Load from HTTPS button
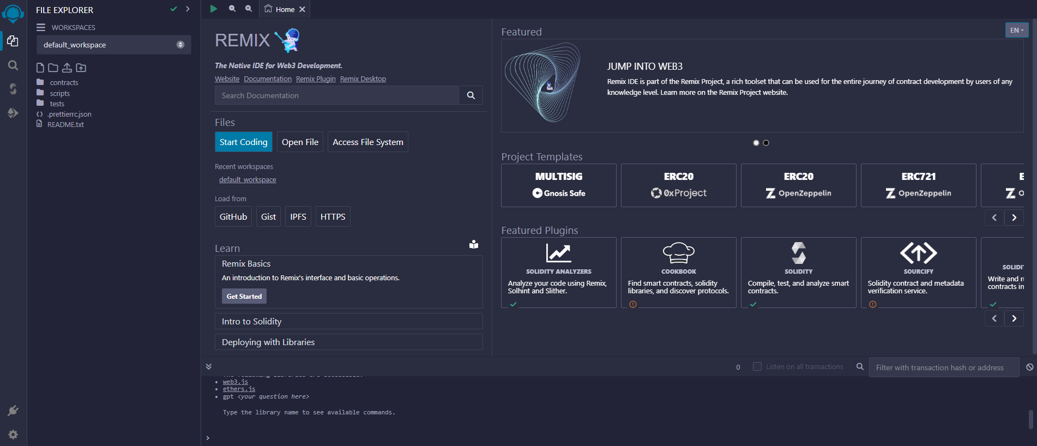 [x=333, y=216]
